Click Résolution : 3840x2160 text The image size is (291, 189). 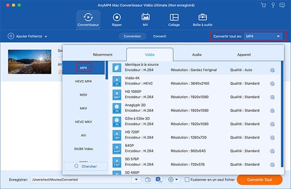pos(190,83)
